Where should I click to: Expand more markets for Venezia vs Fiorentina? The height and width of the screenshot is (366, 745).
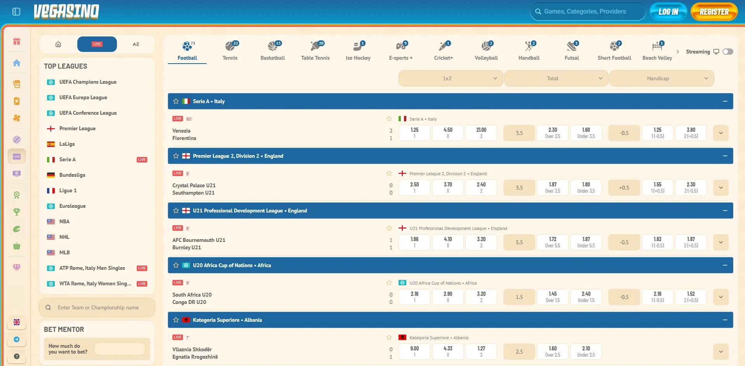tap(721, 133)
